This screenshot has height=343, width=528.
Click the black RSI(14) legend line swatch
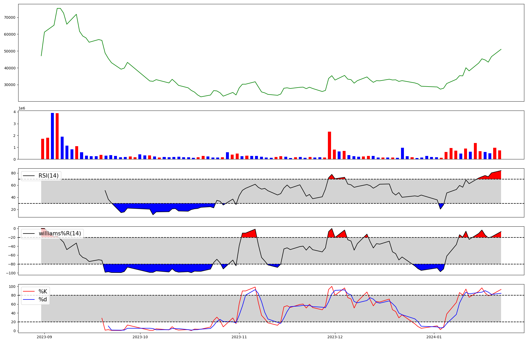[29, 176]
